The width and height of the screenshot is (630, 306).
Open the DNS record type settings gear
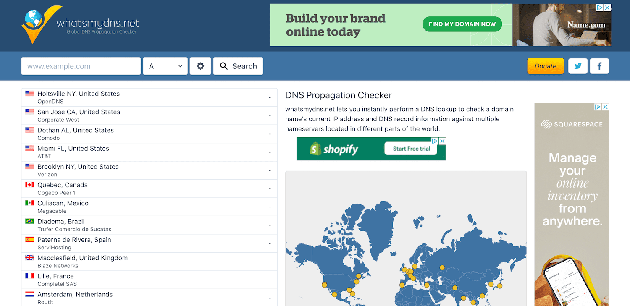click(200, 66)
